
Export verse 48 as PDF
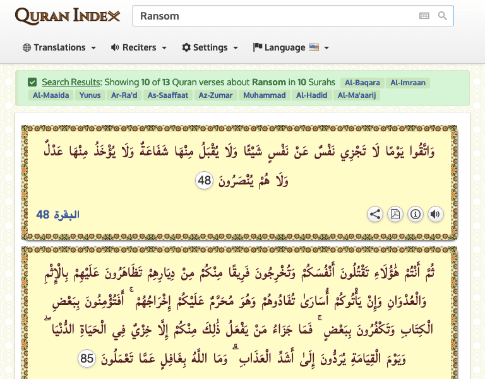pos(395,214)
